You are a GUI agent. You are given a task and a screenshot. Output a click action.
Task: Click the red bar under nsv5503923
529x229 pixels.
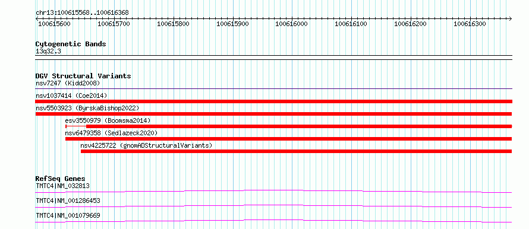(274, 114)
